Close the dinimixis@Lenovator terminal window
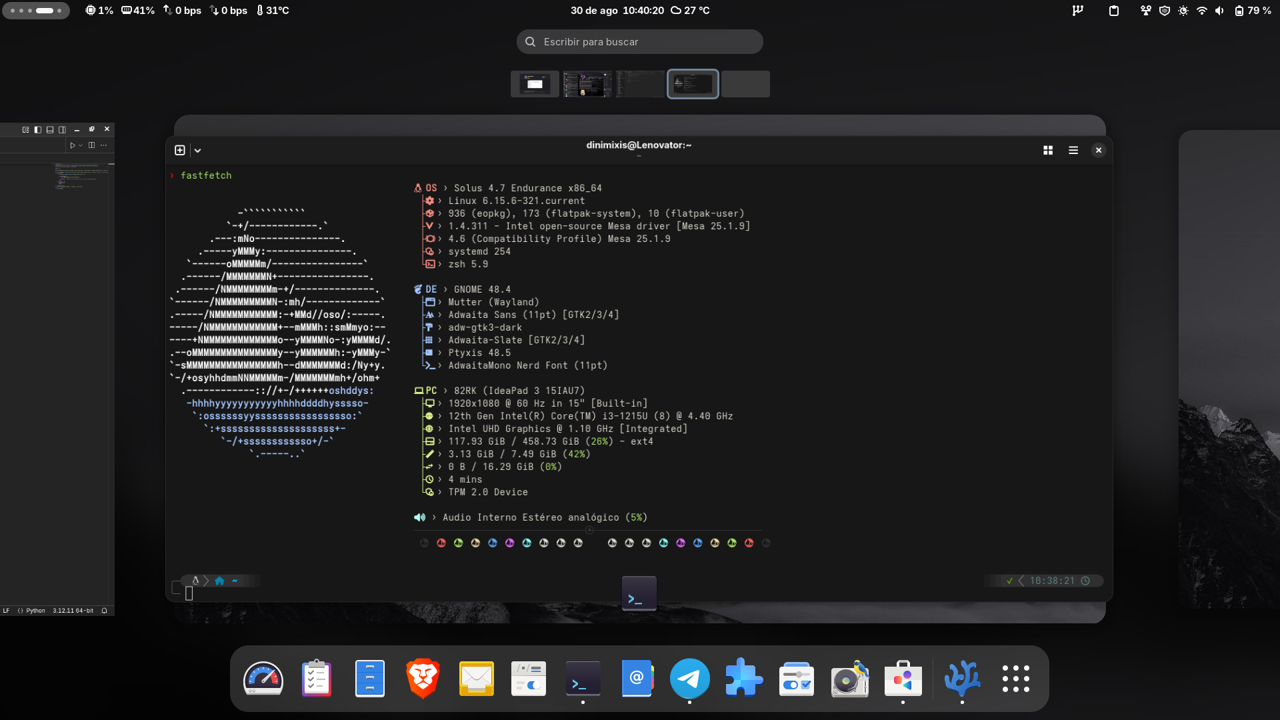Screen dimensions: 1280x720 1099,150
